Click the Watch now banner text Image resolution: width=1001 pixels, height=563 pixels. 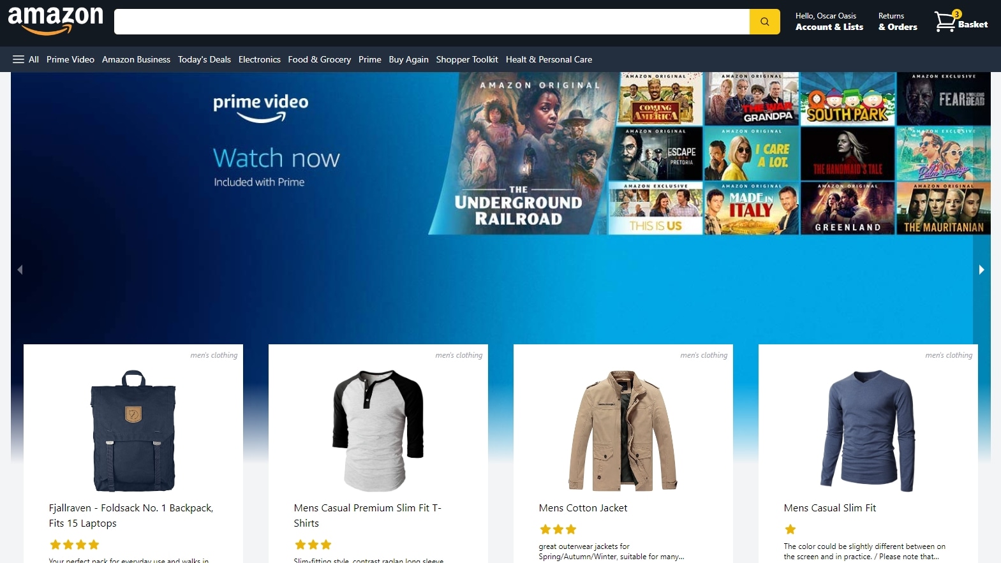276,158
